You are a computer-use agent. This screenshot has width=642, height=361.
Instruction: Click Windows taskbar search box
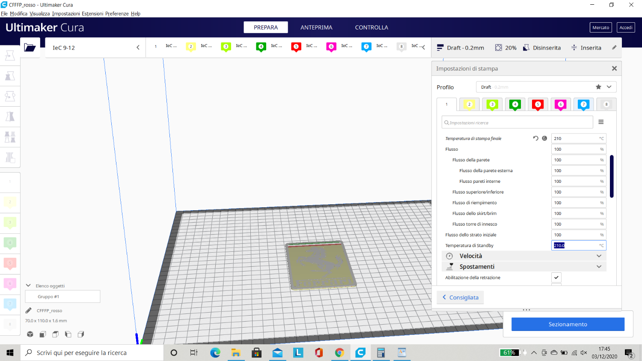pos(92,352)
